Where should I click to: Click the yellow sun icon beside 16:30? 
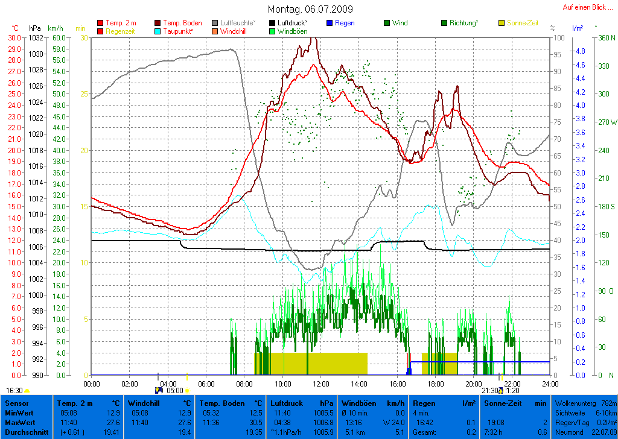(x=28, y=391)
